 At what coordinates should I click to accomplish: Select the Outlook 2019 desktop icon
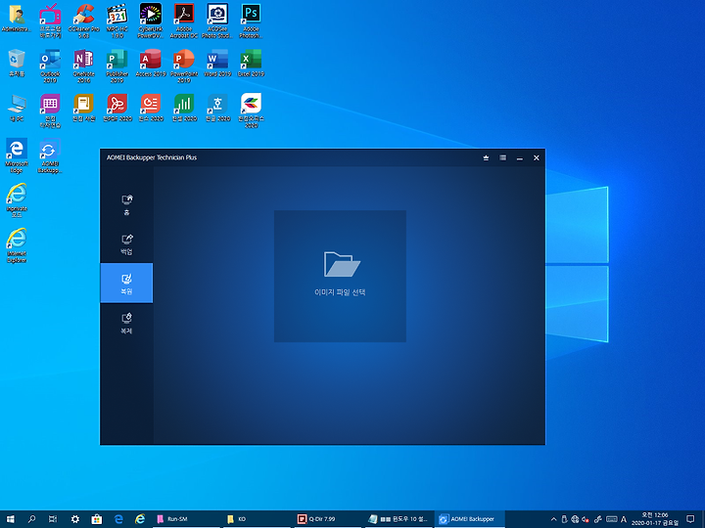50,66
